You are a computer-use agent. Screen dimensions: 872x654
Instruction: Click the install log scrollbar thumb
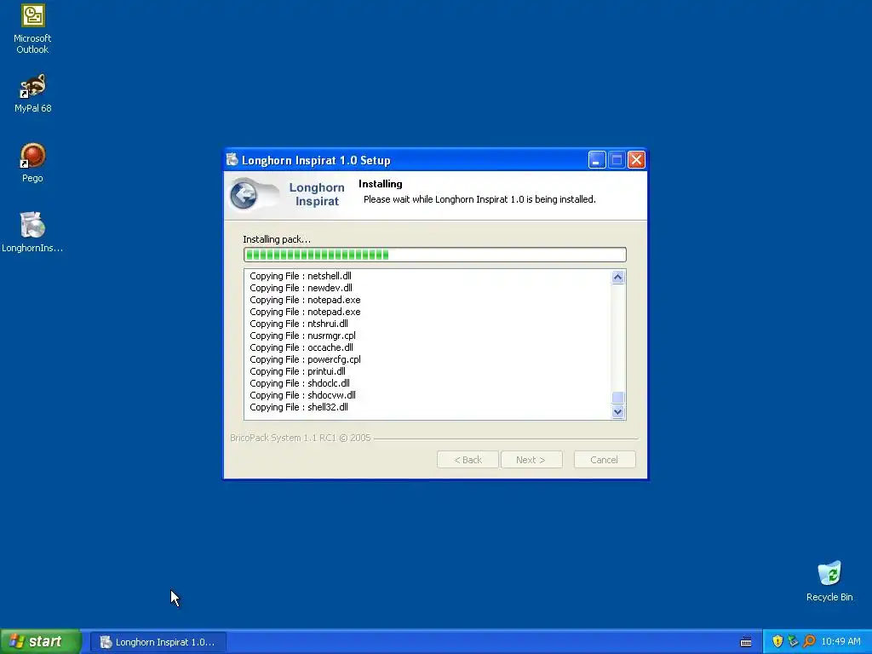click(617, 398)
